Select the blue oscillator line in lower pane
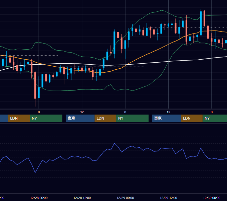The width and height of the screenshot is (227, 201). point(115,143)
